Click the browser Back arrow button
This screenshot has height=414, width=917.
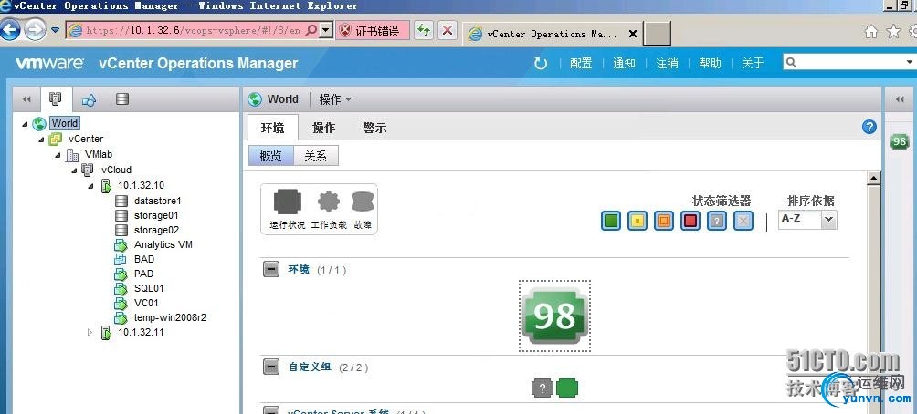[11, 30]
